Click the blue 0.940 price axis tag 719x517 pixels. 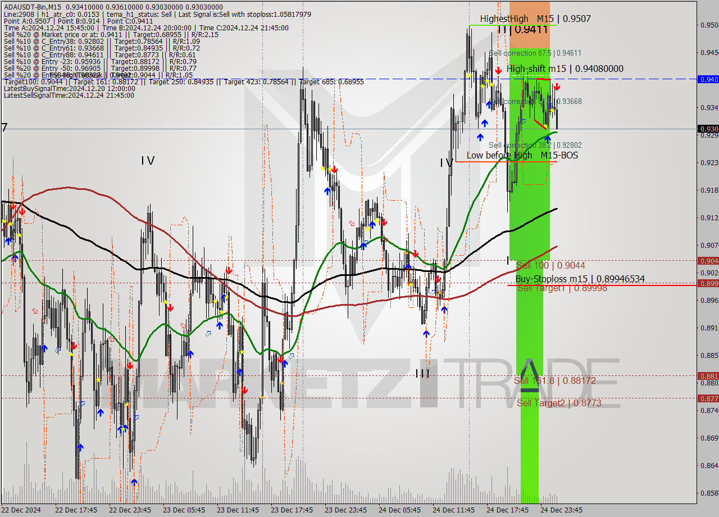[708, 79]
